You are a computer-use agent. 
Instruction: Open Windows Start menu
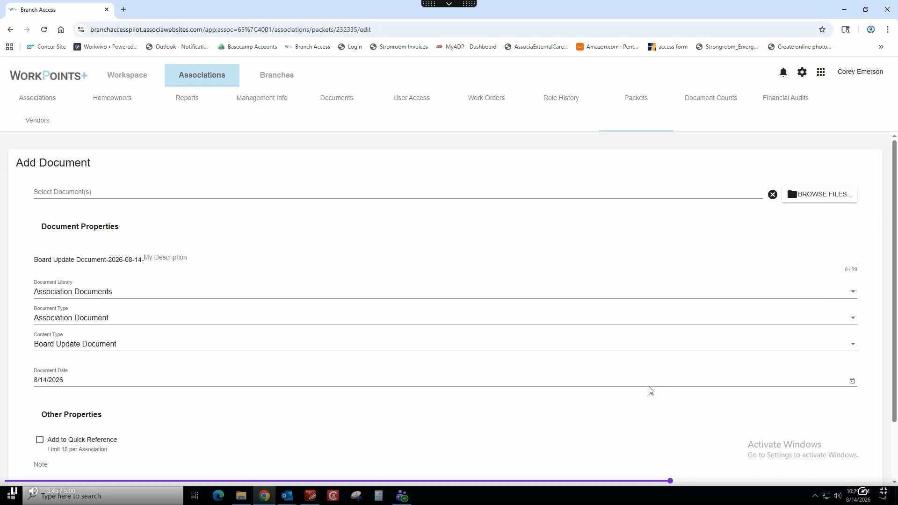11,496
